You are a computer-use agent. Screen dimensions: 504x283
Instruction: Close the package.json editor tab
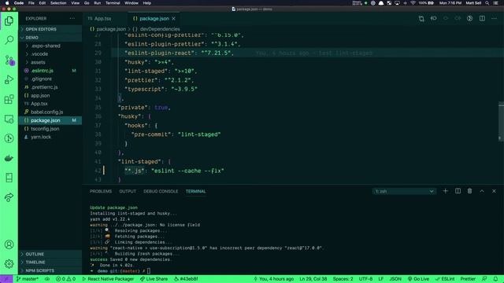[173, 19]
